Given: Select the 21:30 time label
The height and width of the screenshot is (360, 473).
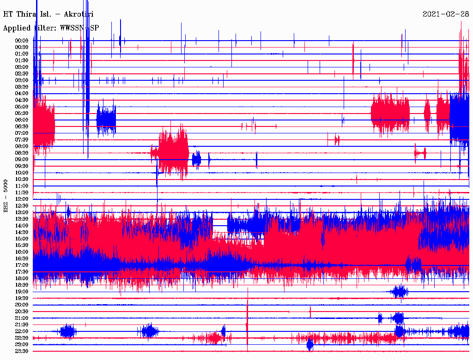Looking at the screenshot, I should tap(22, 325).
